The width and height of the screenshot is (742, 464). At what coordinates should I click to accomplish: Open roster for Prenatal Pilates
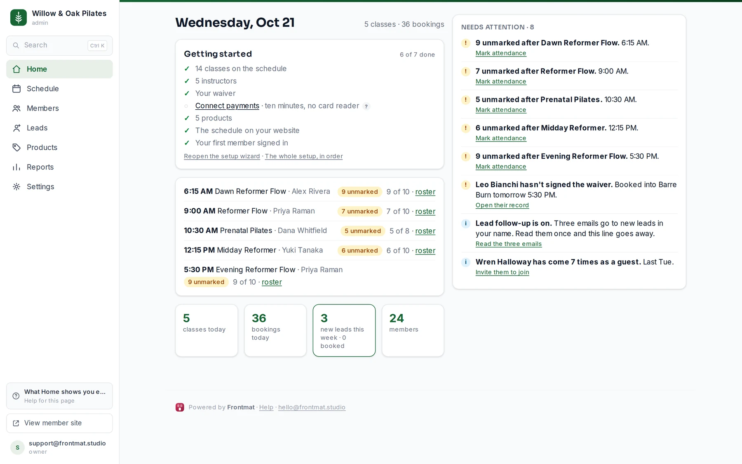425,231
